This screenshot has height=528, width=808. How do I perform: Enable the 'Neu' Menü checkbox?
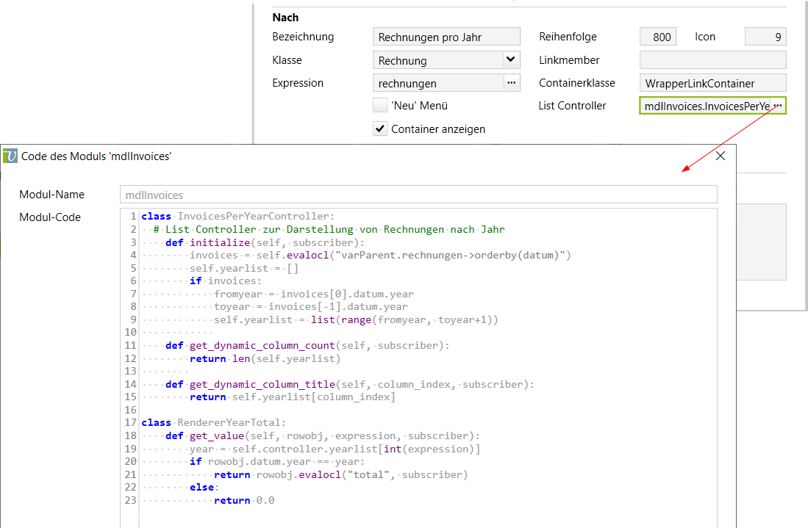tap(380, 106)
